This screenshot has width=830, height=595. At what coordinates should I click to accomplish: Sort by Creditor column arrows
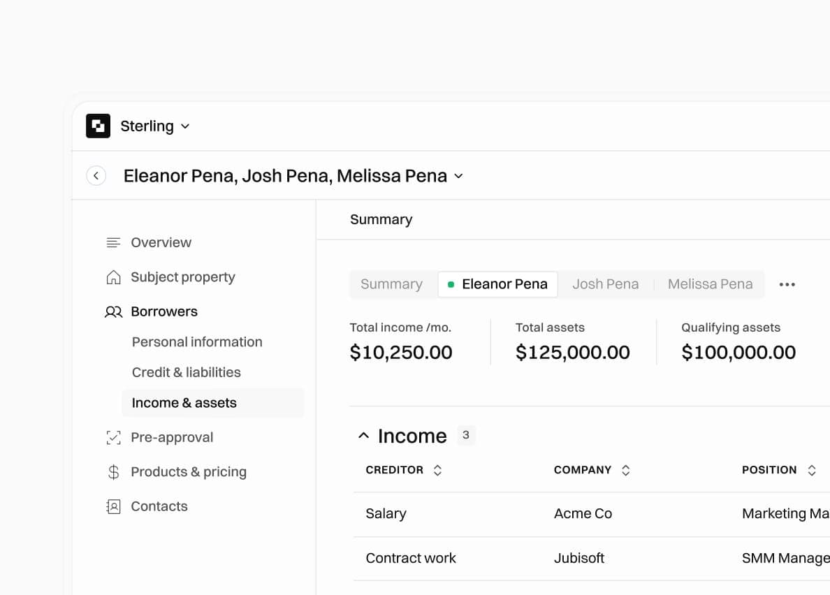(x=437, y=470)
